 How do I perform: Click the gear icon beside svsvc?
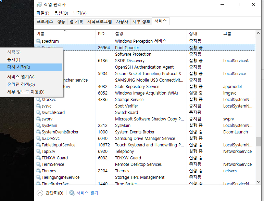[38, 106]
